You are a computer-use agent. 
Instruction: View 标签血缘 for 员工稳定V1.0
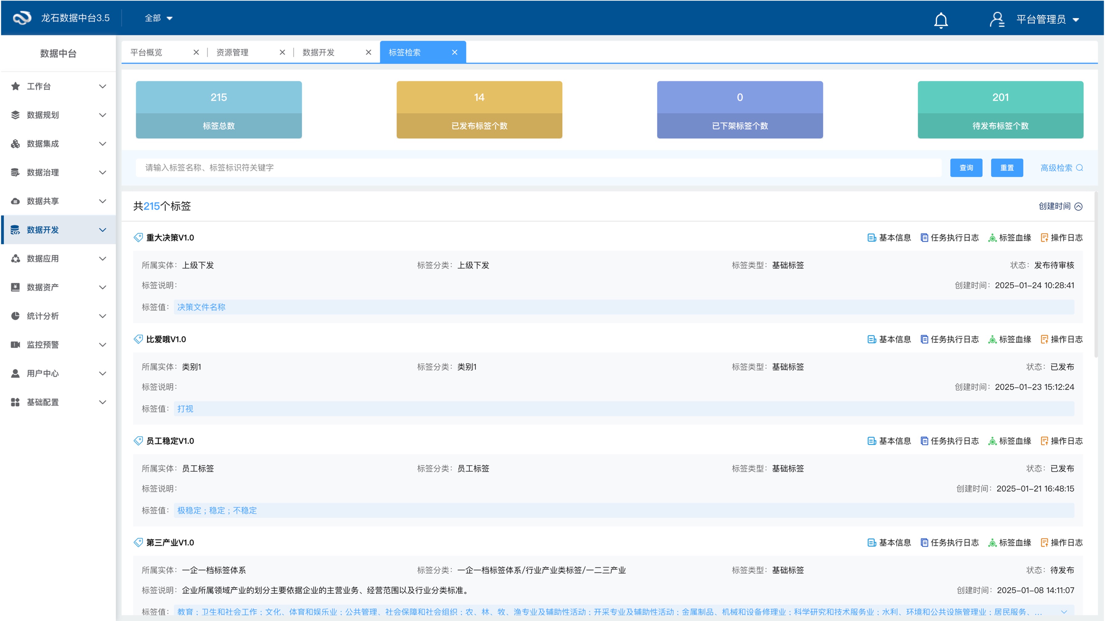pos(1009,441)
